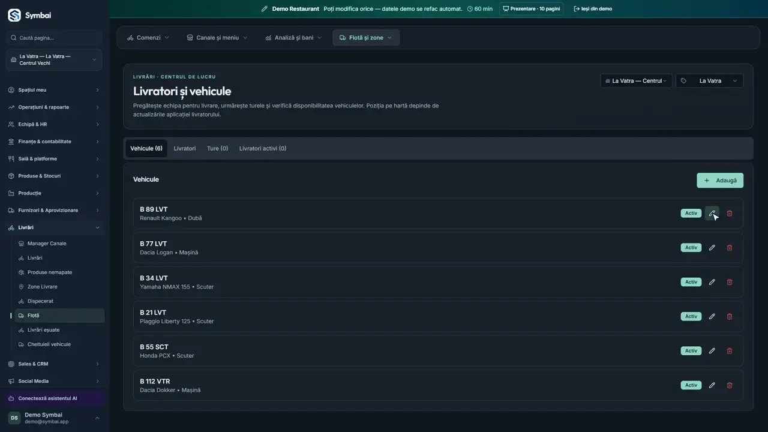This screenshot has height=432, width=768.
Task: Switch to the Ture (0) tab
Action: (x=217, y=148)
